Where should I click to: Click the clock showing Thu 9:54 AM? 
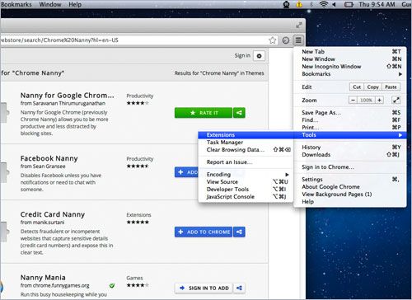pos(377,4)
